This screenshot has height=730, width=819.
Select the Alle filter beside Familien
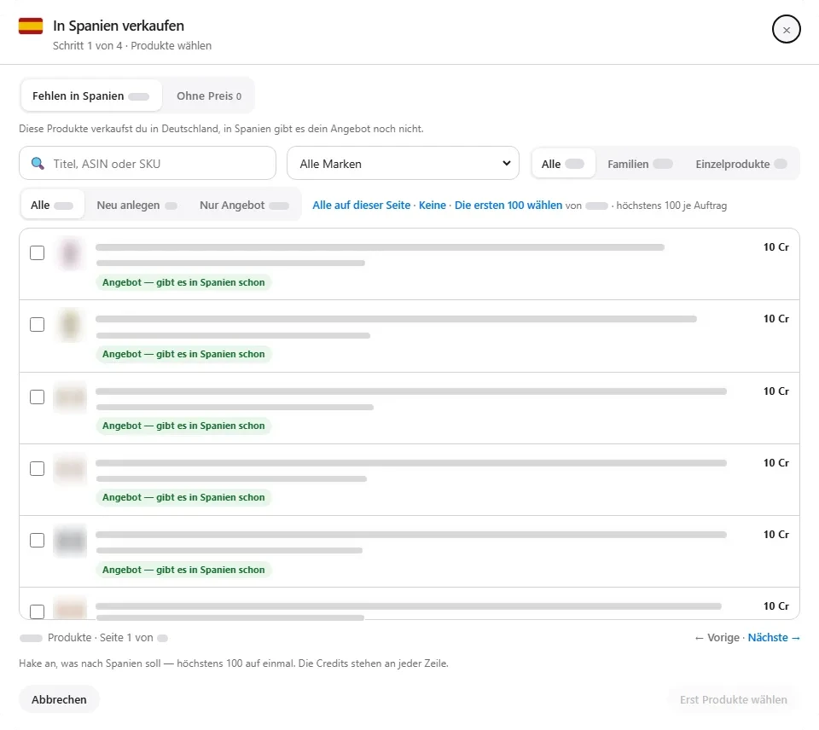[563, 164]
